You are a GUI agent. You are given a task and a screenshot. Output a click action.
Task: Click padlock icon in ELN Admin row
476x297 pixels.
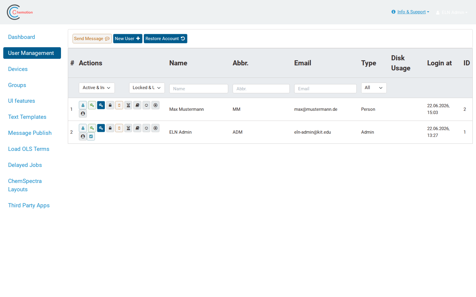110,128
